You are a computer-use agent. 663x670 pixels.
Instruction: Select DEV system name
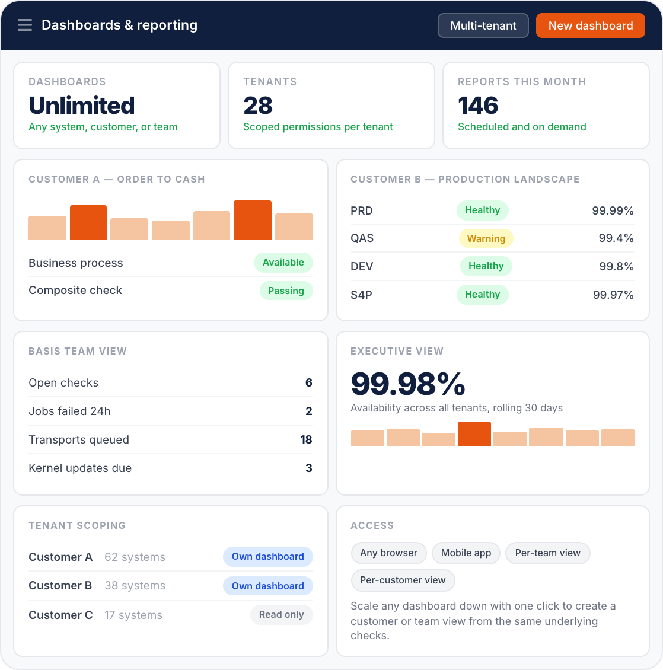point(362,266)
